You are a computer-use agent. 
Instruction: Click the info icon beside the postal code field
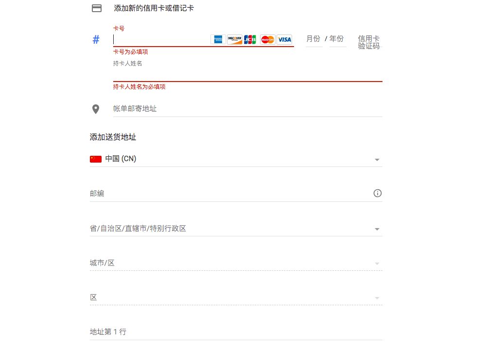pos(378,193)
